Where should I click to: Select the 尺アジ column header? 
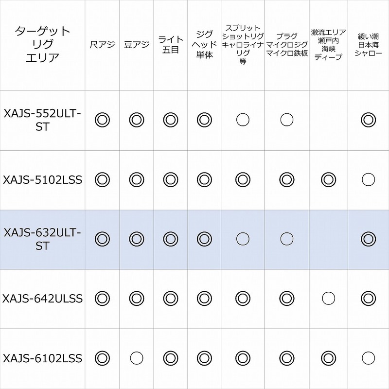(x=102, y=44)
